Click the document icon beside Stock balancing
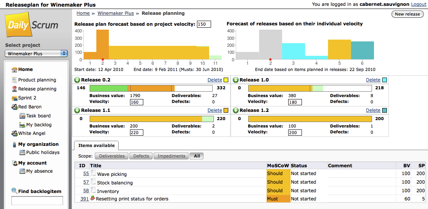The height and width of the screenshot is (209, 428). point(93,182)
